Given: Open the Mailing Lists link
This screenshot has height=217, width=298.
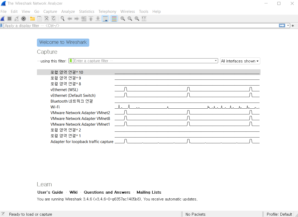Looking at the screenshot, I should [x=149, y=192].
